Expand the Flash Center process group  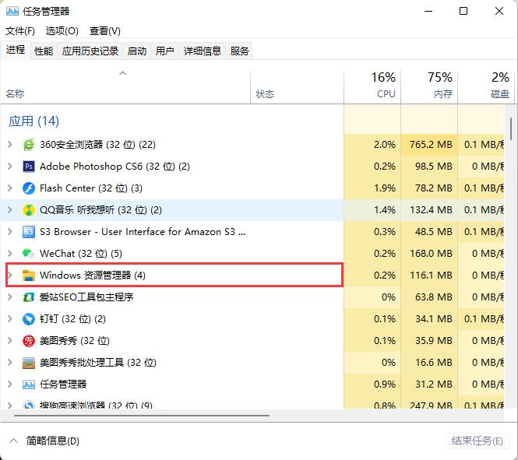click(10, 188)
